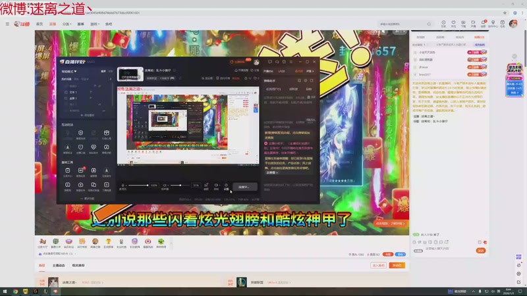This screenshot has width=527, height=296.
Task: Open the heart-diamond tool in 互动玩法
Action: pyautogui.click(x=94, y=147)
